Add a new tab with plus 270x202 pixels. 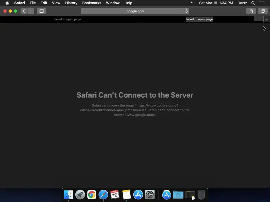267,19
